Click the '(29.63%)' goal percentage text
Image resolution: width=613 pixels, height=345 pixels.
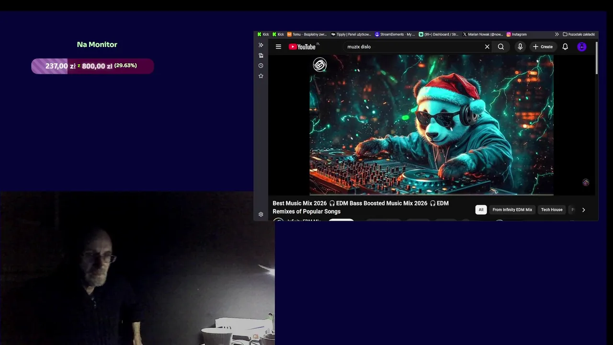click(x=125, y=66)
